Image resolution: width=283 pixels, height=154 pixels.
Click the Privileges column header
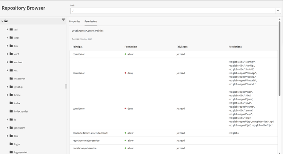point(182,47)
